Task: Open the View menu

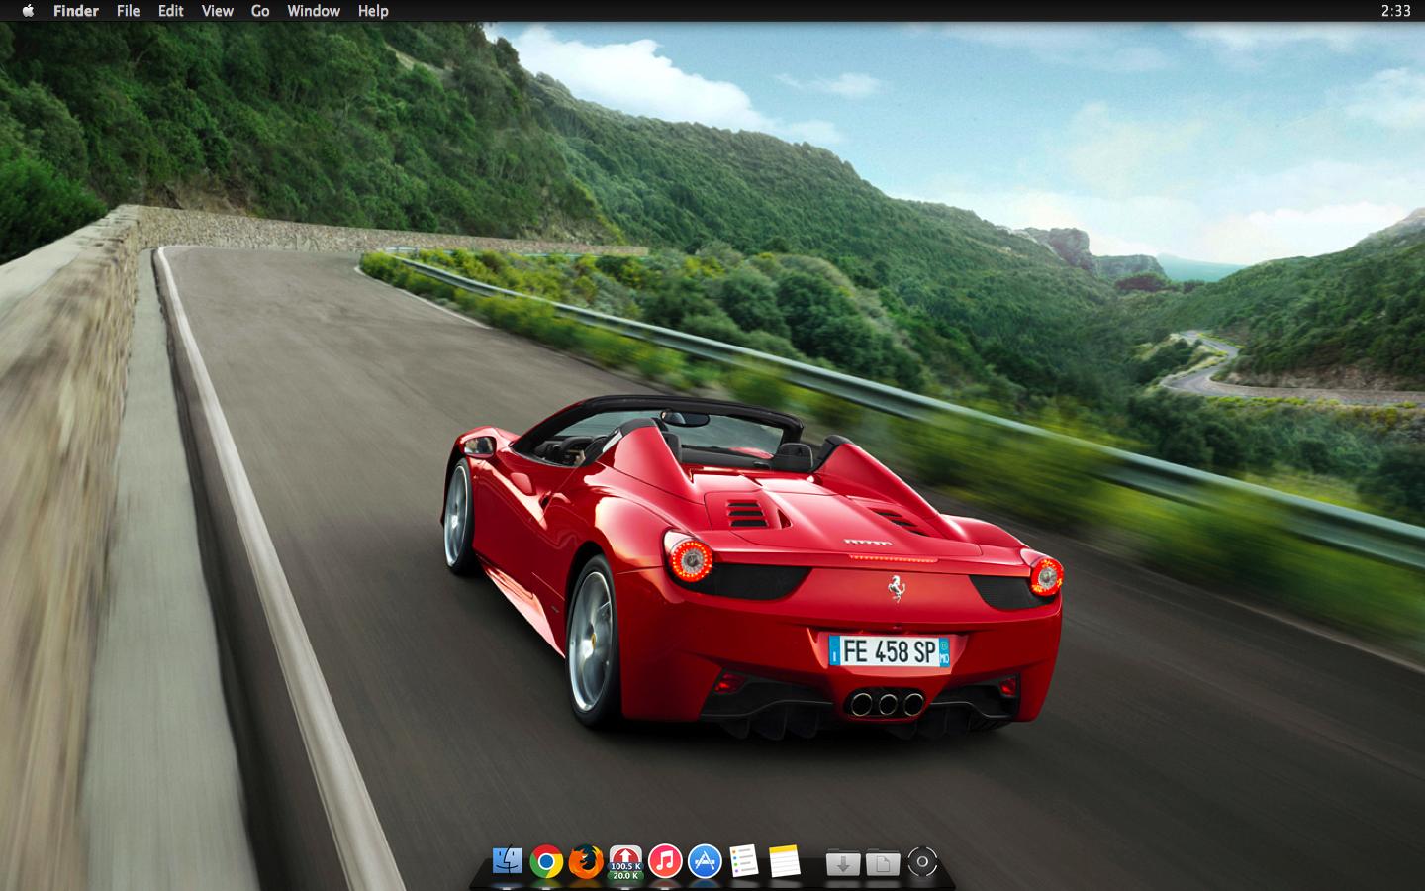Action: 217,11
